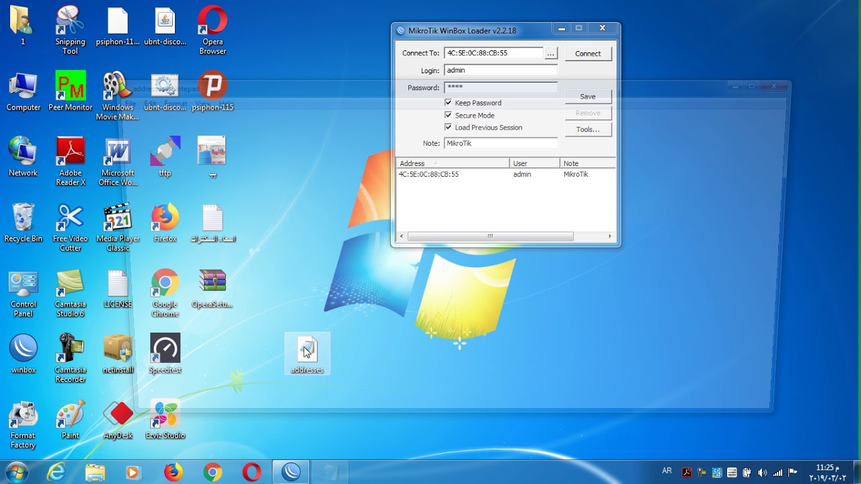This screenshot has height=484, width=861.
Task: Select the Network desktop icon
Action: pos(23,157)
